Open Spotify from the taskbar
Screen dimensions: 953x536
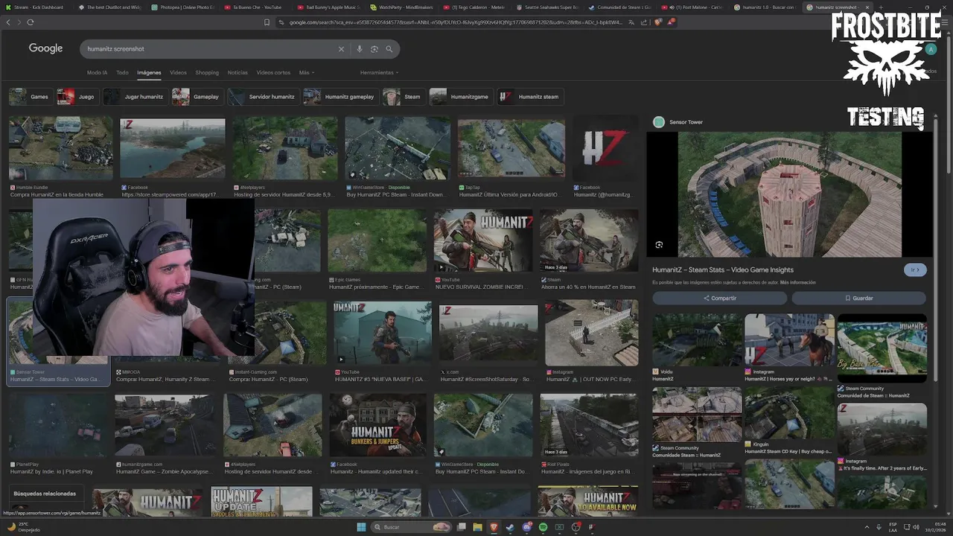pyautogui.click(x=543, y=527)
